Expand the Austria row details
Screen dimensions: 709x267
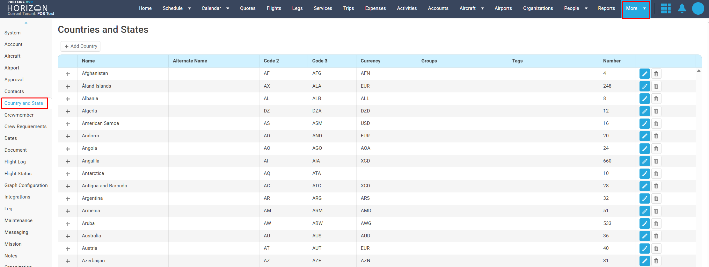(68, 249)
